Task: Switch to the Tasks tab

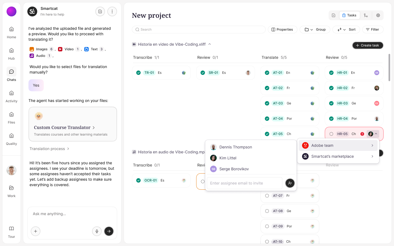Action: (x=349, y=15)
